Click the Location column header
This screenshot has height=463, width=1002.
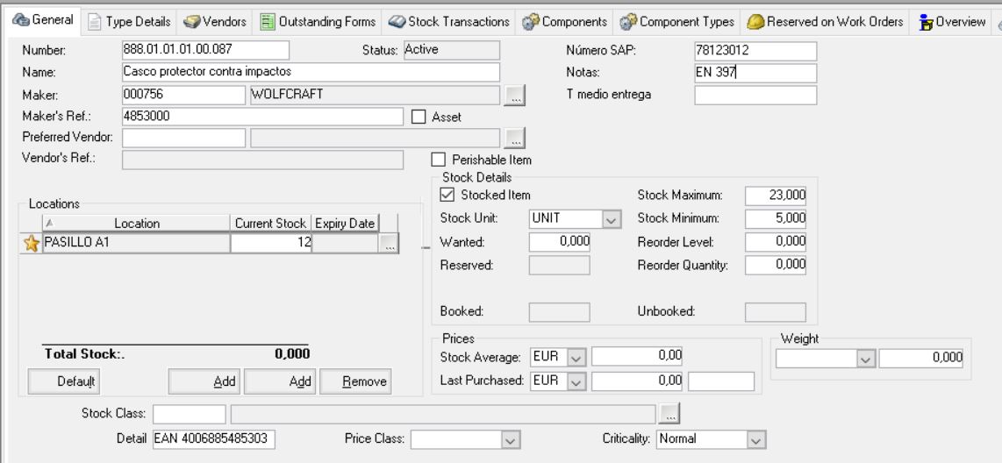click(136, 224)
